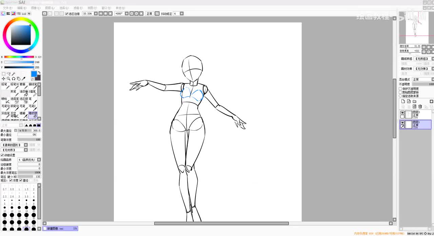Image resolution: width=434 pixels, height=236 pixels.
Task: Click zoom in plus button in toolbar
Action: 105,14
